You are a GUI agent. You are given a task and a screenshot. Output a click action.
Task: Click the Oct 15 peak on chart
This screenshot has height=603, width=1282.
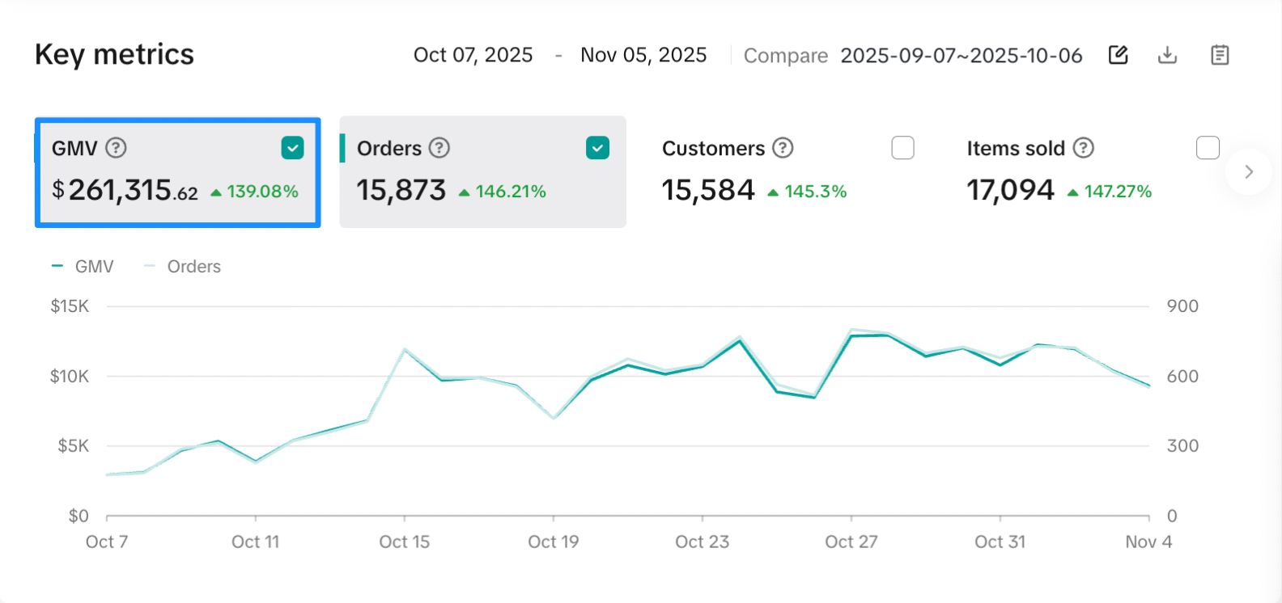coord(405,349)
